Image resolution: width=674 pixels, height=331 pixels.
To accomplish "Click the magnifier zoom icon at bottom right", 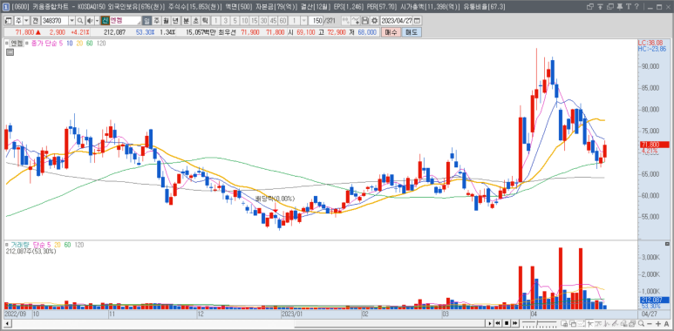I will [641, 323].
